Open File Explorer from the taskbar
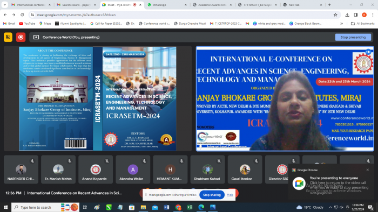The width and height of the screenshot is (378, 212). 143,207
